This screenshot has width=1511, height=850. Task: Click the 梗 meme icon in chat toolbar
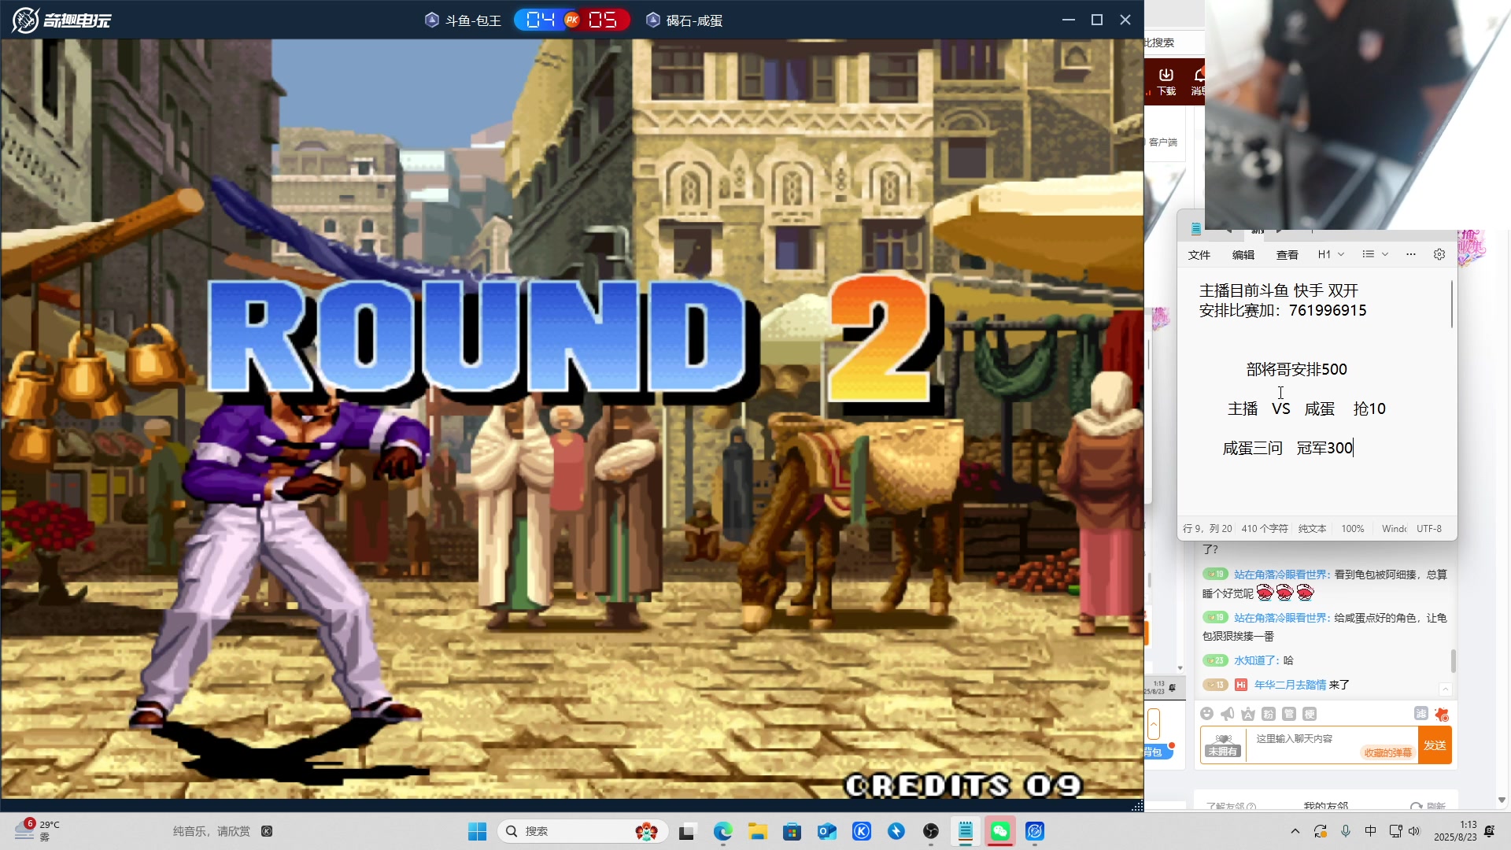click(1310, 714)
